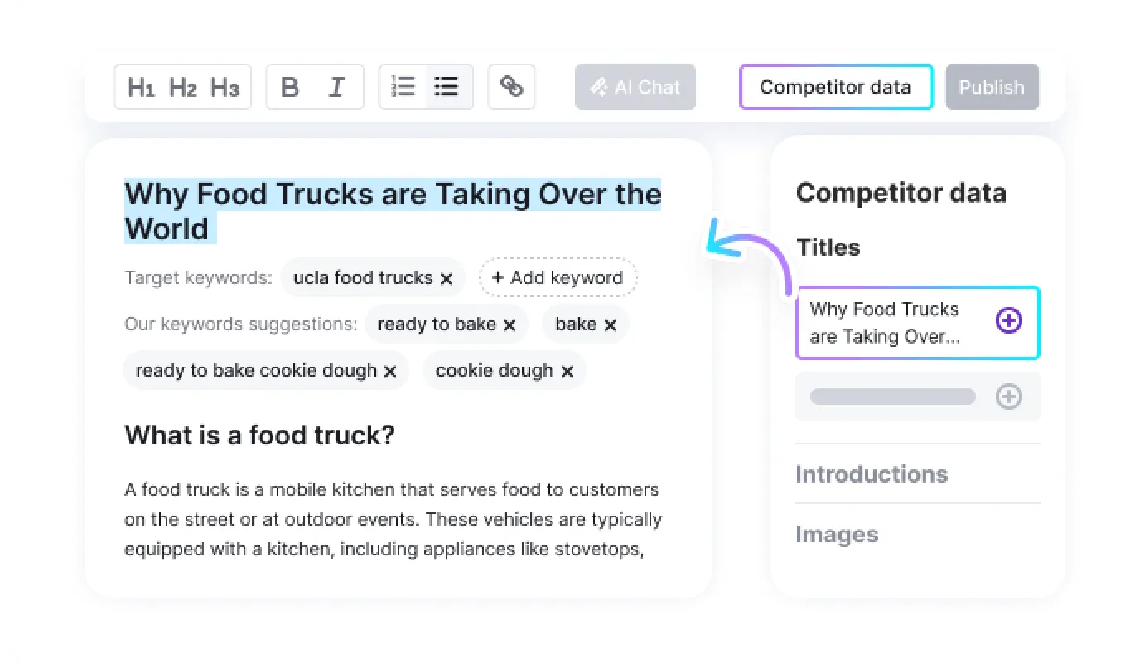The image size is (1135, 663).
Task: Expand the Images section
Action: [837, 535]
